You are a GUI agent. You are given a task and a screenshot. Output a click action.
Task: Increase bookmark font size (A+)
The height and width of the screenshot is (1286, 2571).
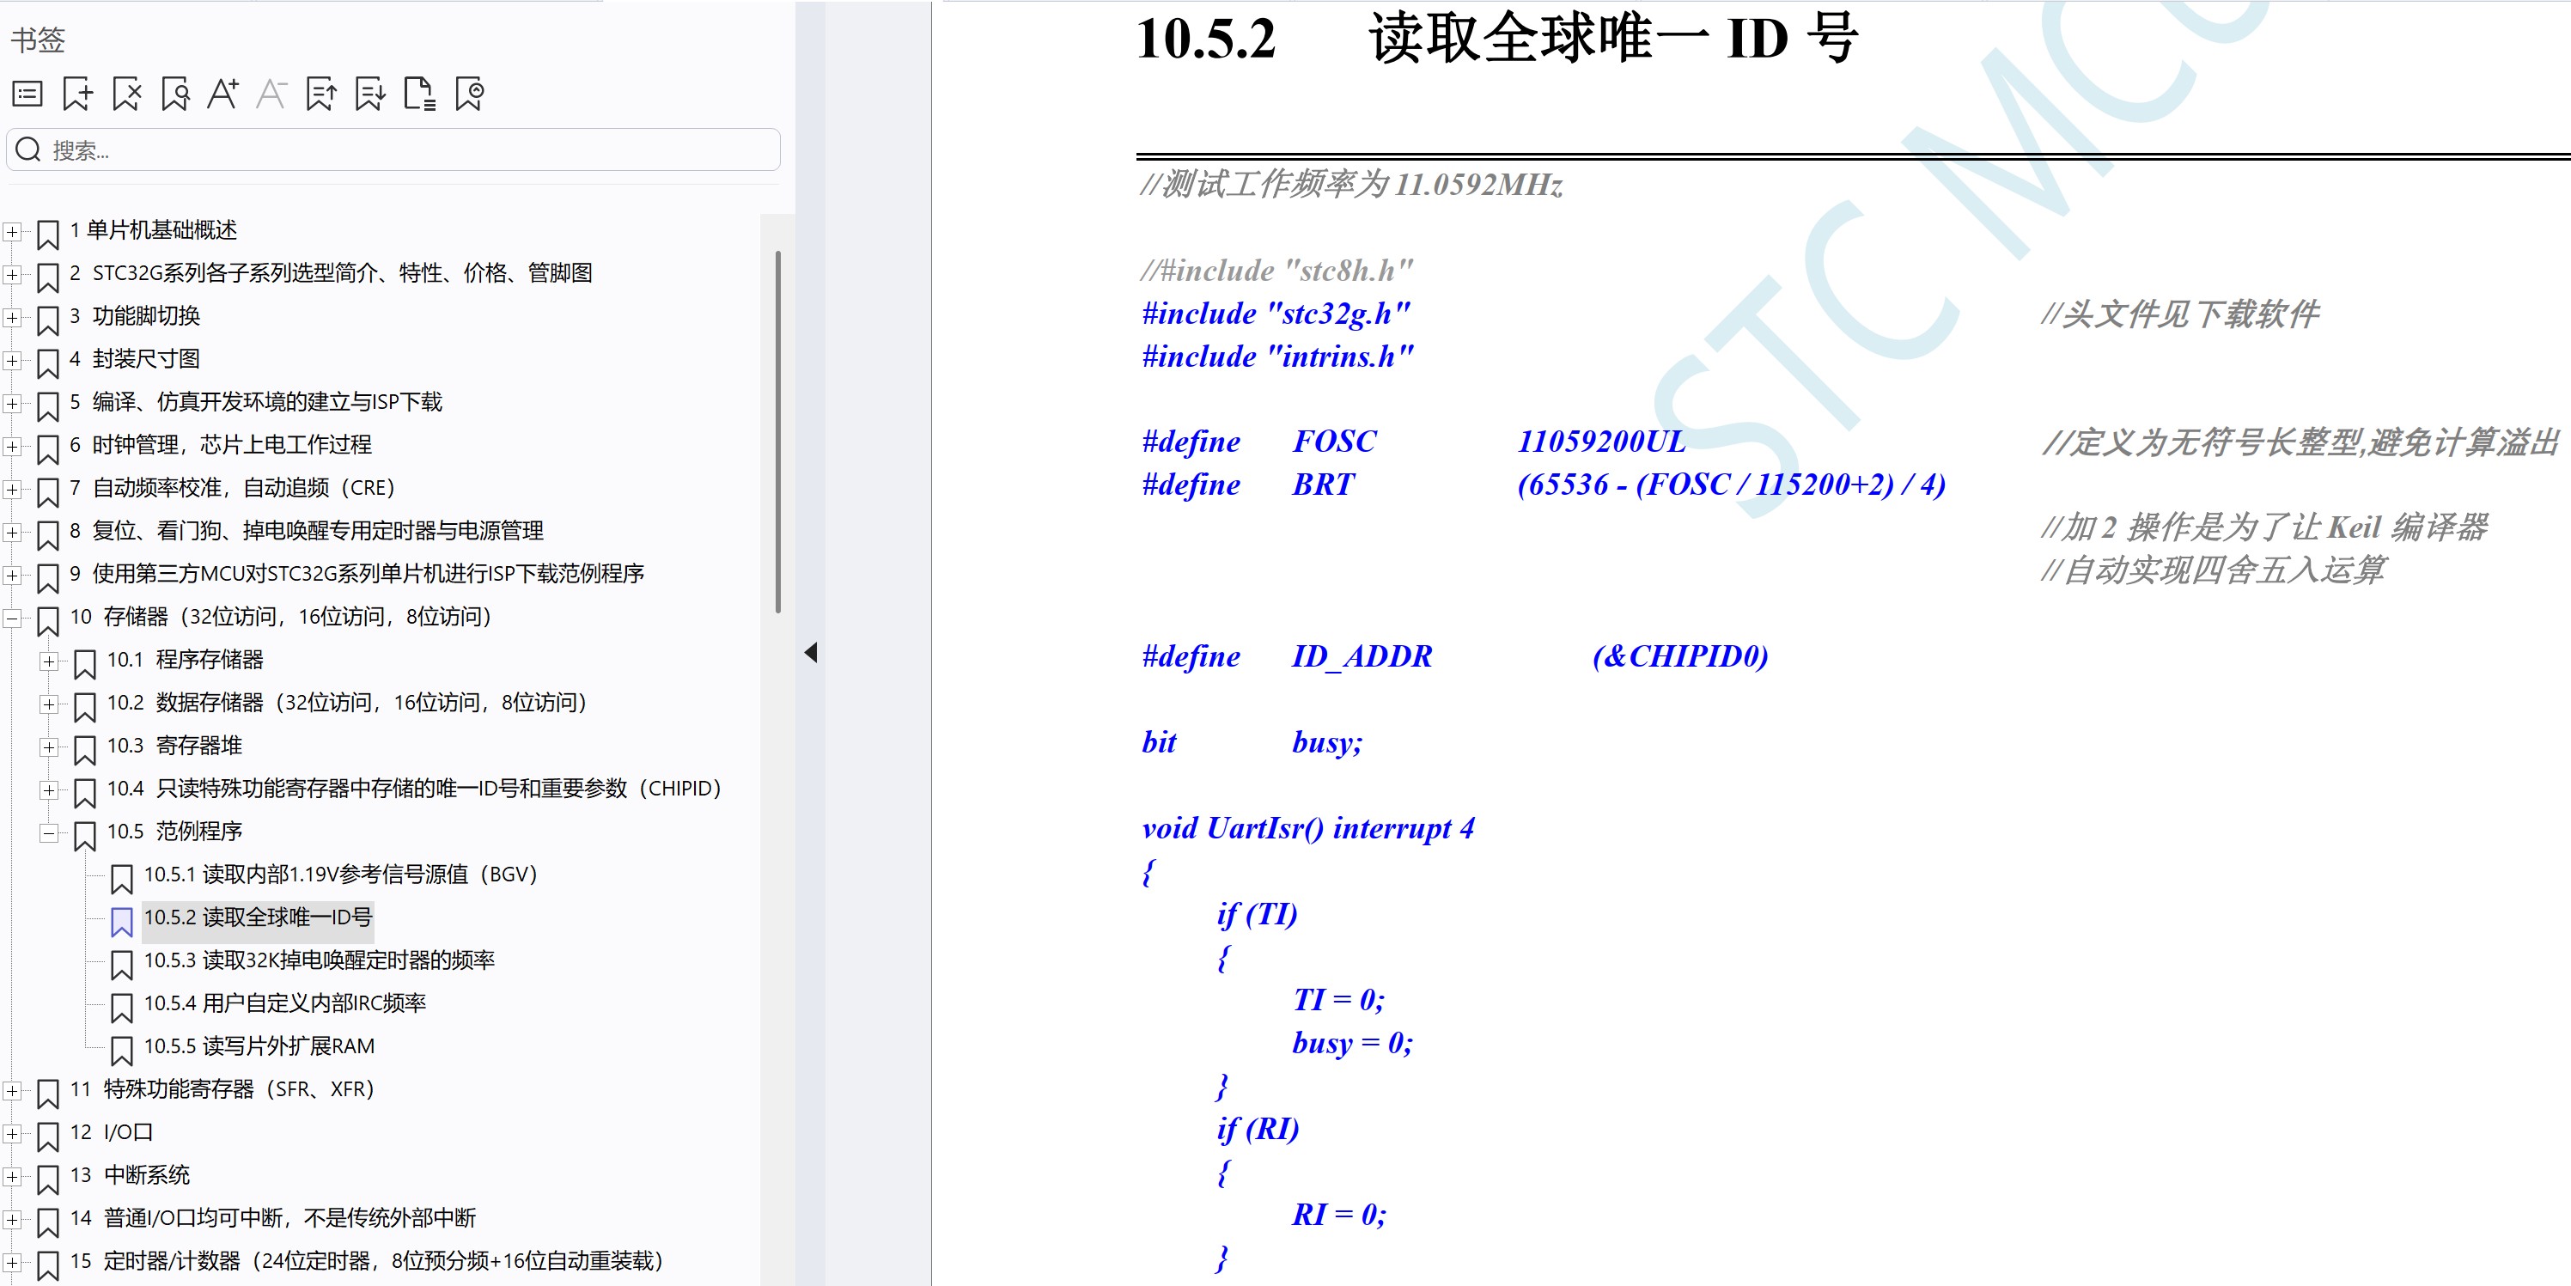[222, 94]
